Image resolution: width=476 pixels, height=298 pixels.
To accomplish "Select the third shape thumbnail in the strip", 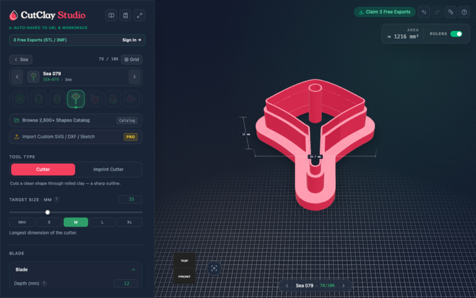I will [x=57, y=99].
